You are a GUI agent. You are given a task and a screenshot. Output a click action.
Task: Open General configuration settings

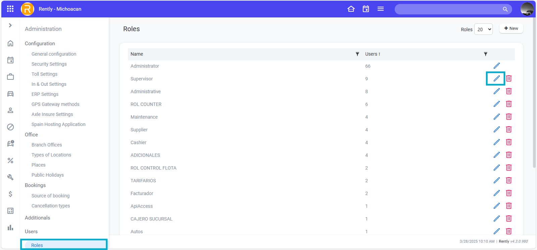pyautogui.click(x=54, y=54)
